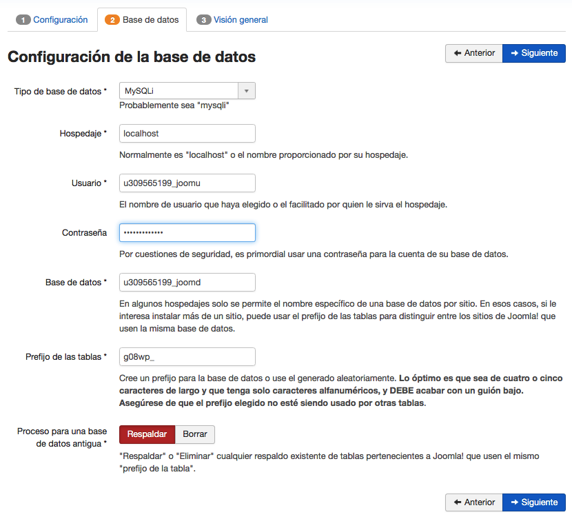Click the right arrow icon on top Siguiente button
Image resolution: width=572 pixels, height=519 pixels.
513,53
